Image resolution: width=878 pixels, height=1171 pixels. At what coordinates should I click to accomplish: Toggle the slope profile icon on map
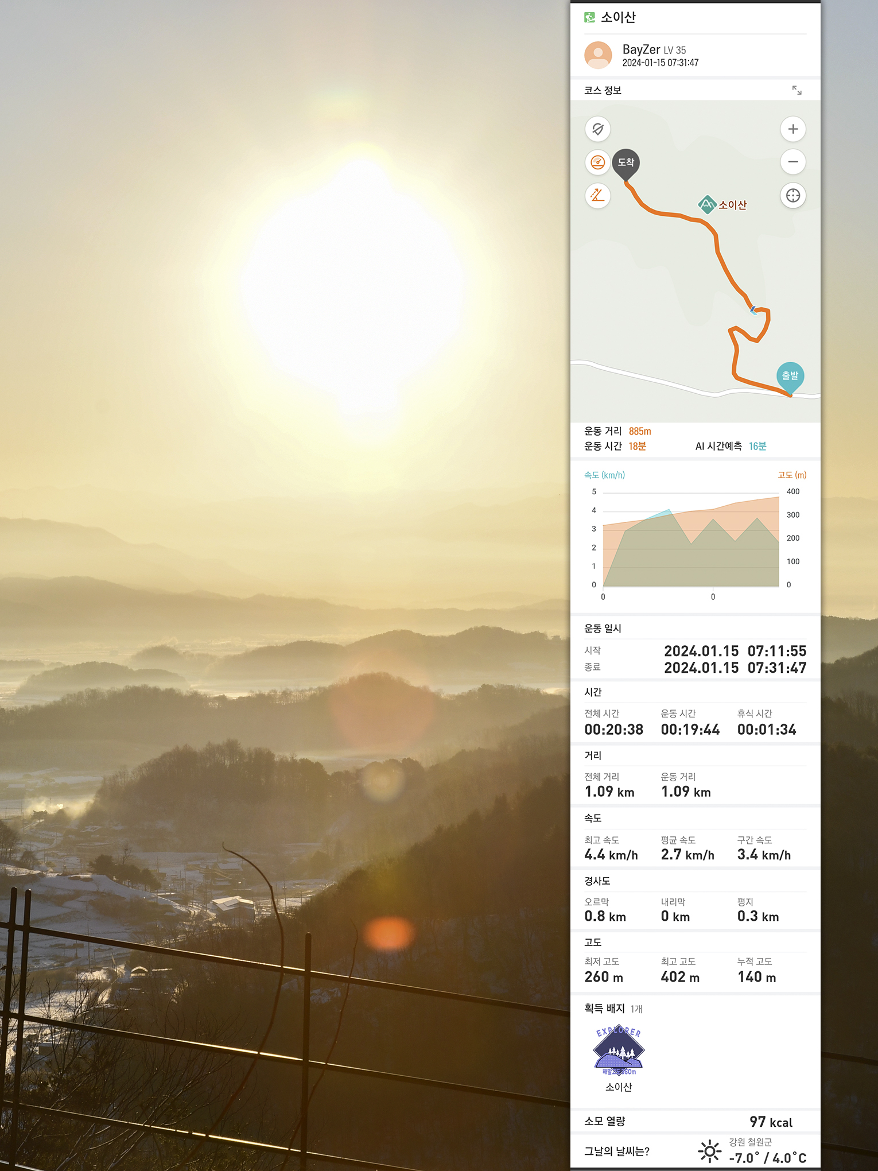coord(598,196)
